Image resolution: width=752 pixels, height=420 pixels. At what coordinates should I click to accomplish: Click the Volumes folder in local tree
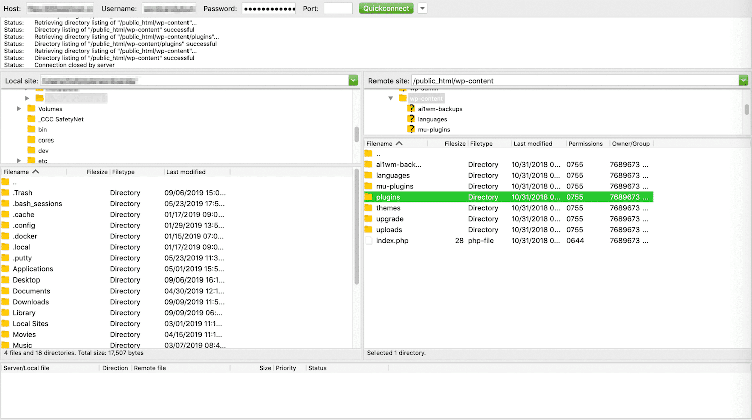tap(50, 109)
